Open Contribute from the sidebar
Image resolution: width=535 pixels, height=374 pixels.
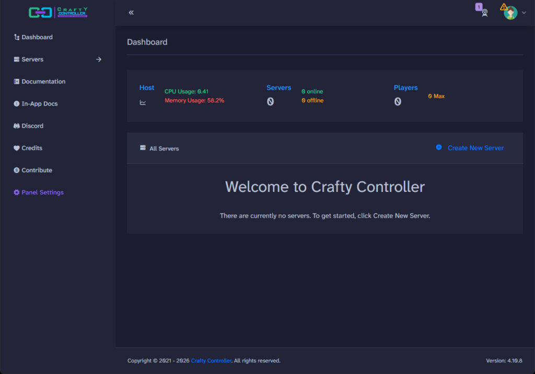click(37, 171)
